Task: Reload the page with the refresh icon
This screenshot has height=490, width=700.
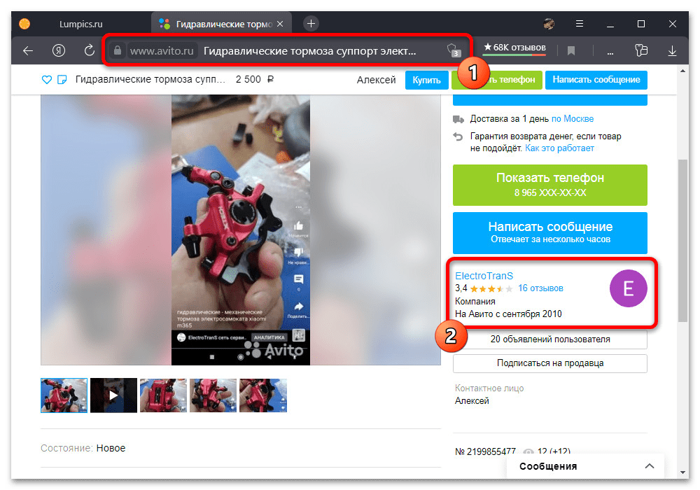Action: [x=90, y=50]
